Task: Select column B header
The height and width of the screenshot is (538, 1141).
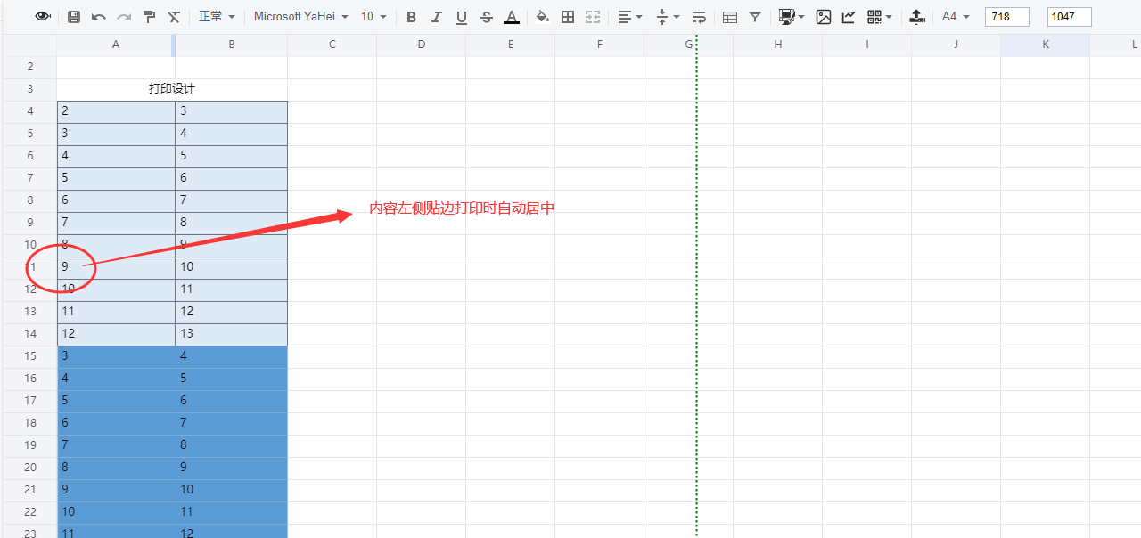Action: point(232,45)
